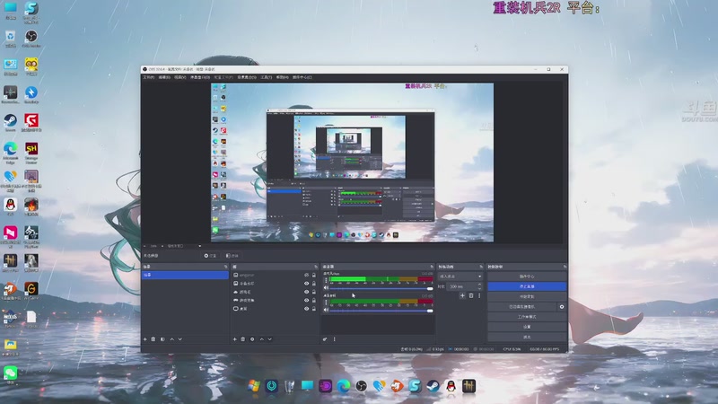Increase transition duration with stepper up arrow

tap(479, 285)
